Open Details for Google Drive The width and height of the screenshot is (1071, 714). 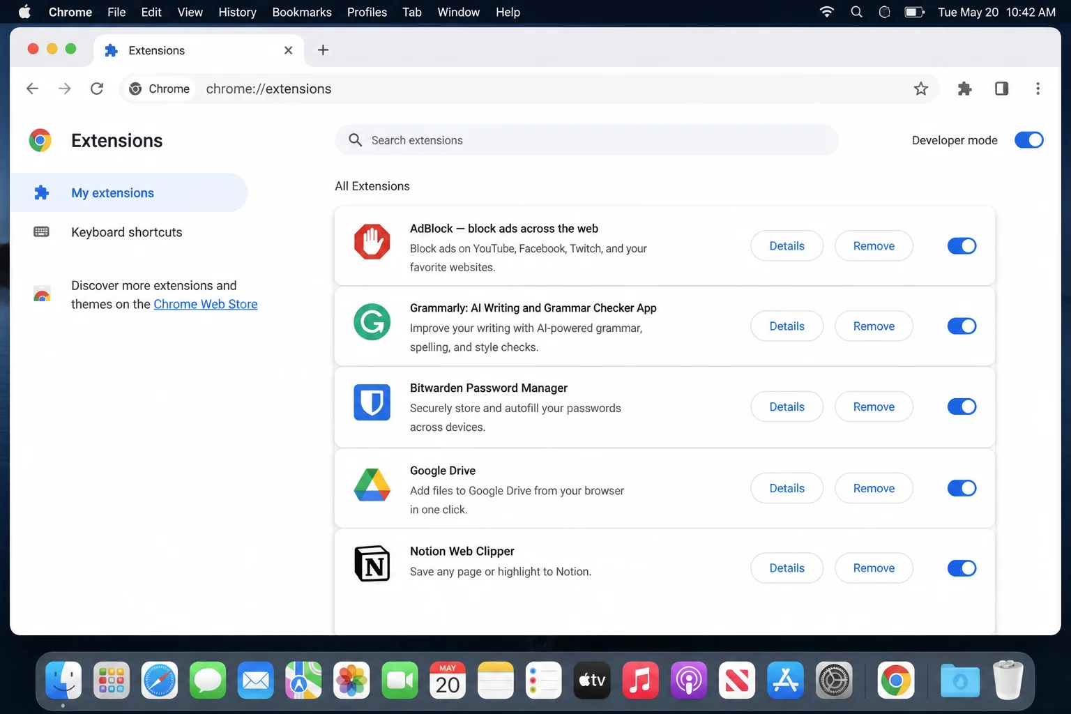(x=787, y=488)
